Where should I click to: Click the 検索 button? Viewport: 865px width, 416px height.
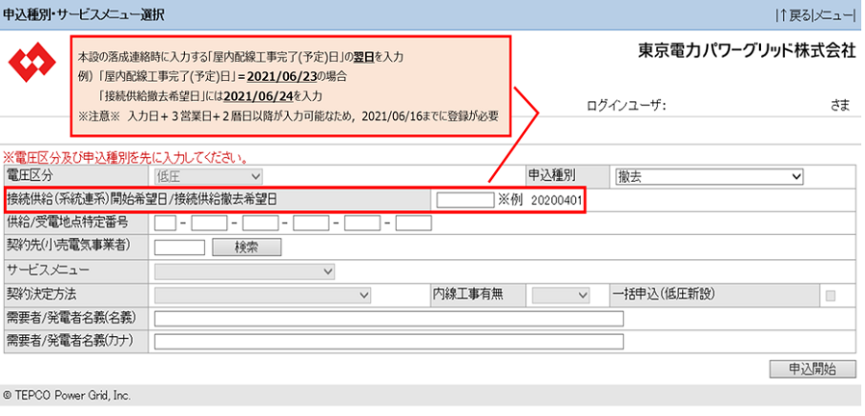[247, 247]
